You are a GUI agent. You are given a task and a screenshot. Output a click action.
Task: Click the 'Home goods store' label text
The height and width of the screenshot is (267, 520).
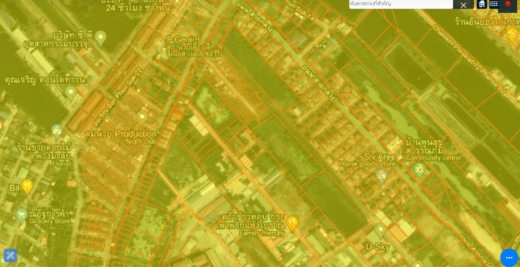click(x=367, y=164)
